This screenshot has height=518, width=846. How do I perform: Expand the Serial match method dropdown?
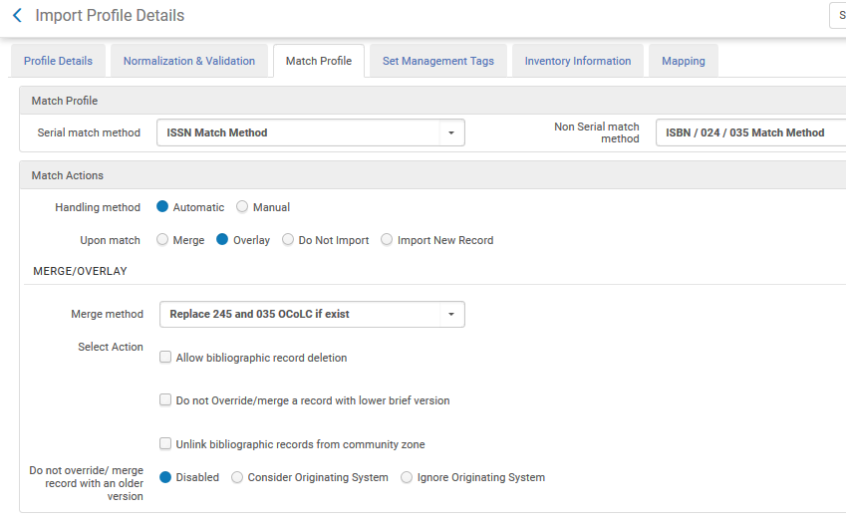pyautogui.click(x=451, y=132)
